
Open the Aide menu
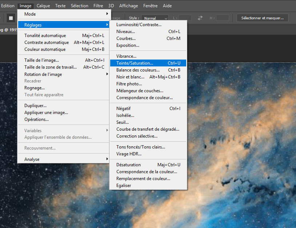click(167, 6)
